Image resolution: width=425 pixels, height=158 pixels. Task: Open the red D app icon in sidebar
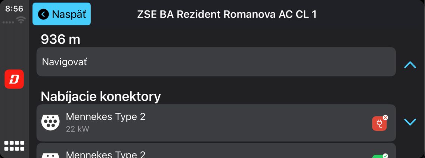click(14, 79)
